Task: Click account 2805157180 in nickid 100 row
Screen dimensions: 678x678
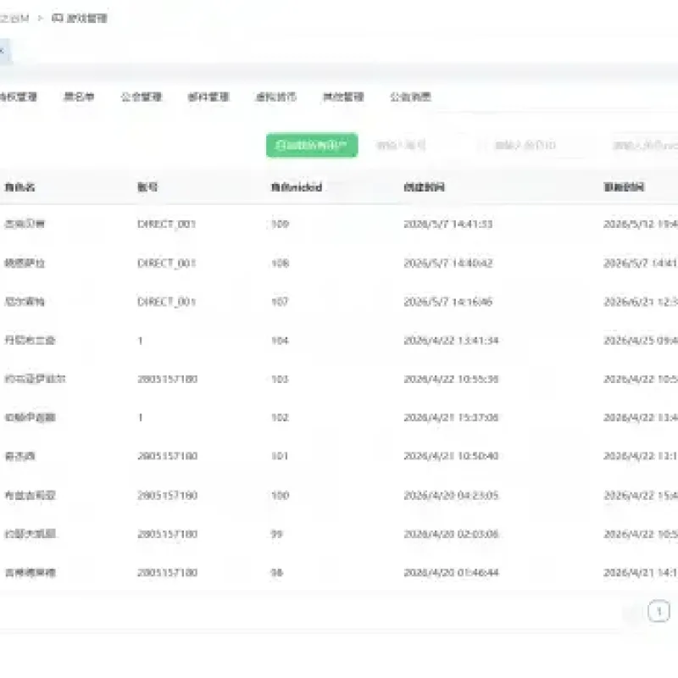Action: coord(167,495)
